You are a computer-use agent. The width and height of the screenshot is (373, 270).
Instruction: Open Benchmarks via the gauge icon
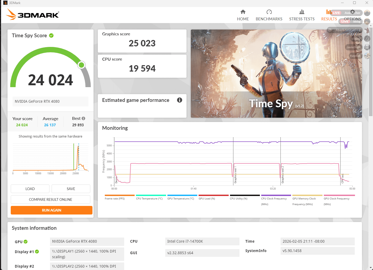269,12
